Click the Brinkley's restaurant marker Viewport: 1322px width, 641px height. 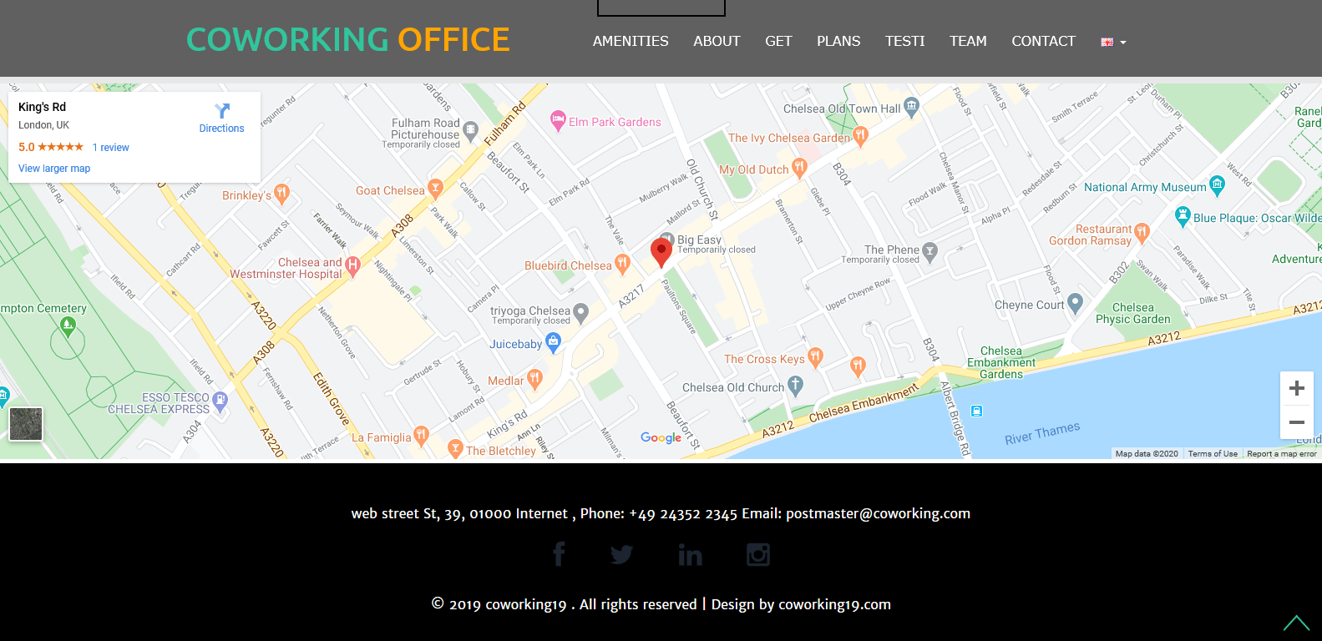(281, 194)
